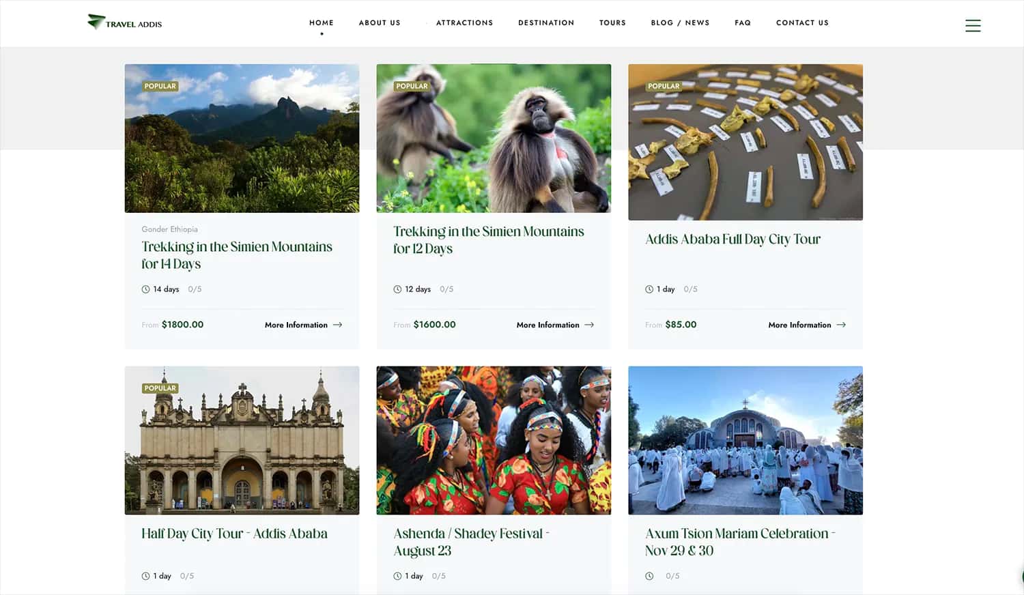The image size is (1024, 595).
Task: Click the 0/5 rating beside 12 days
Action: click(x=446, y=289)
